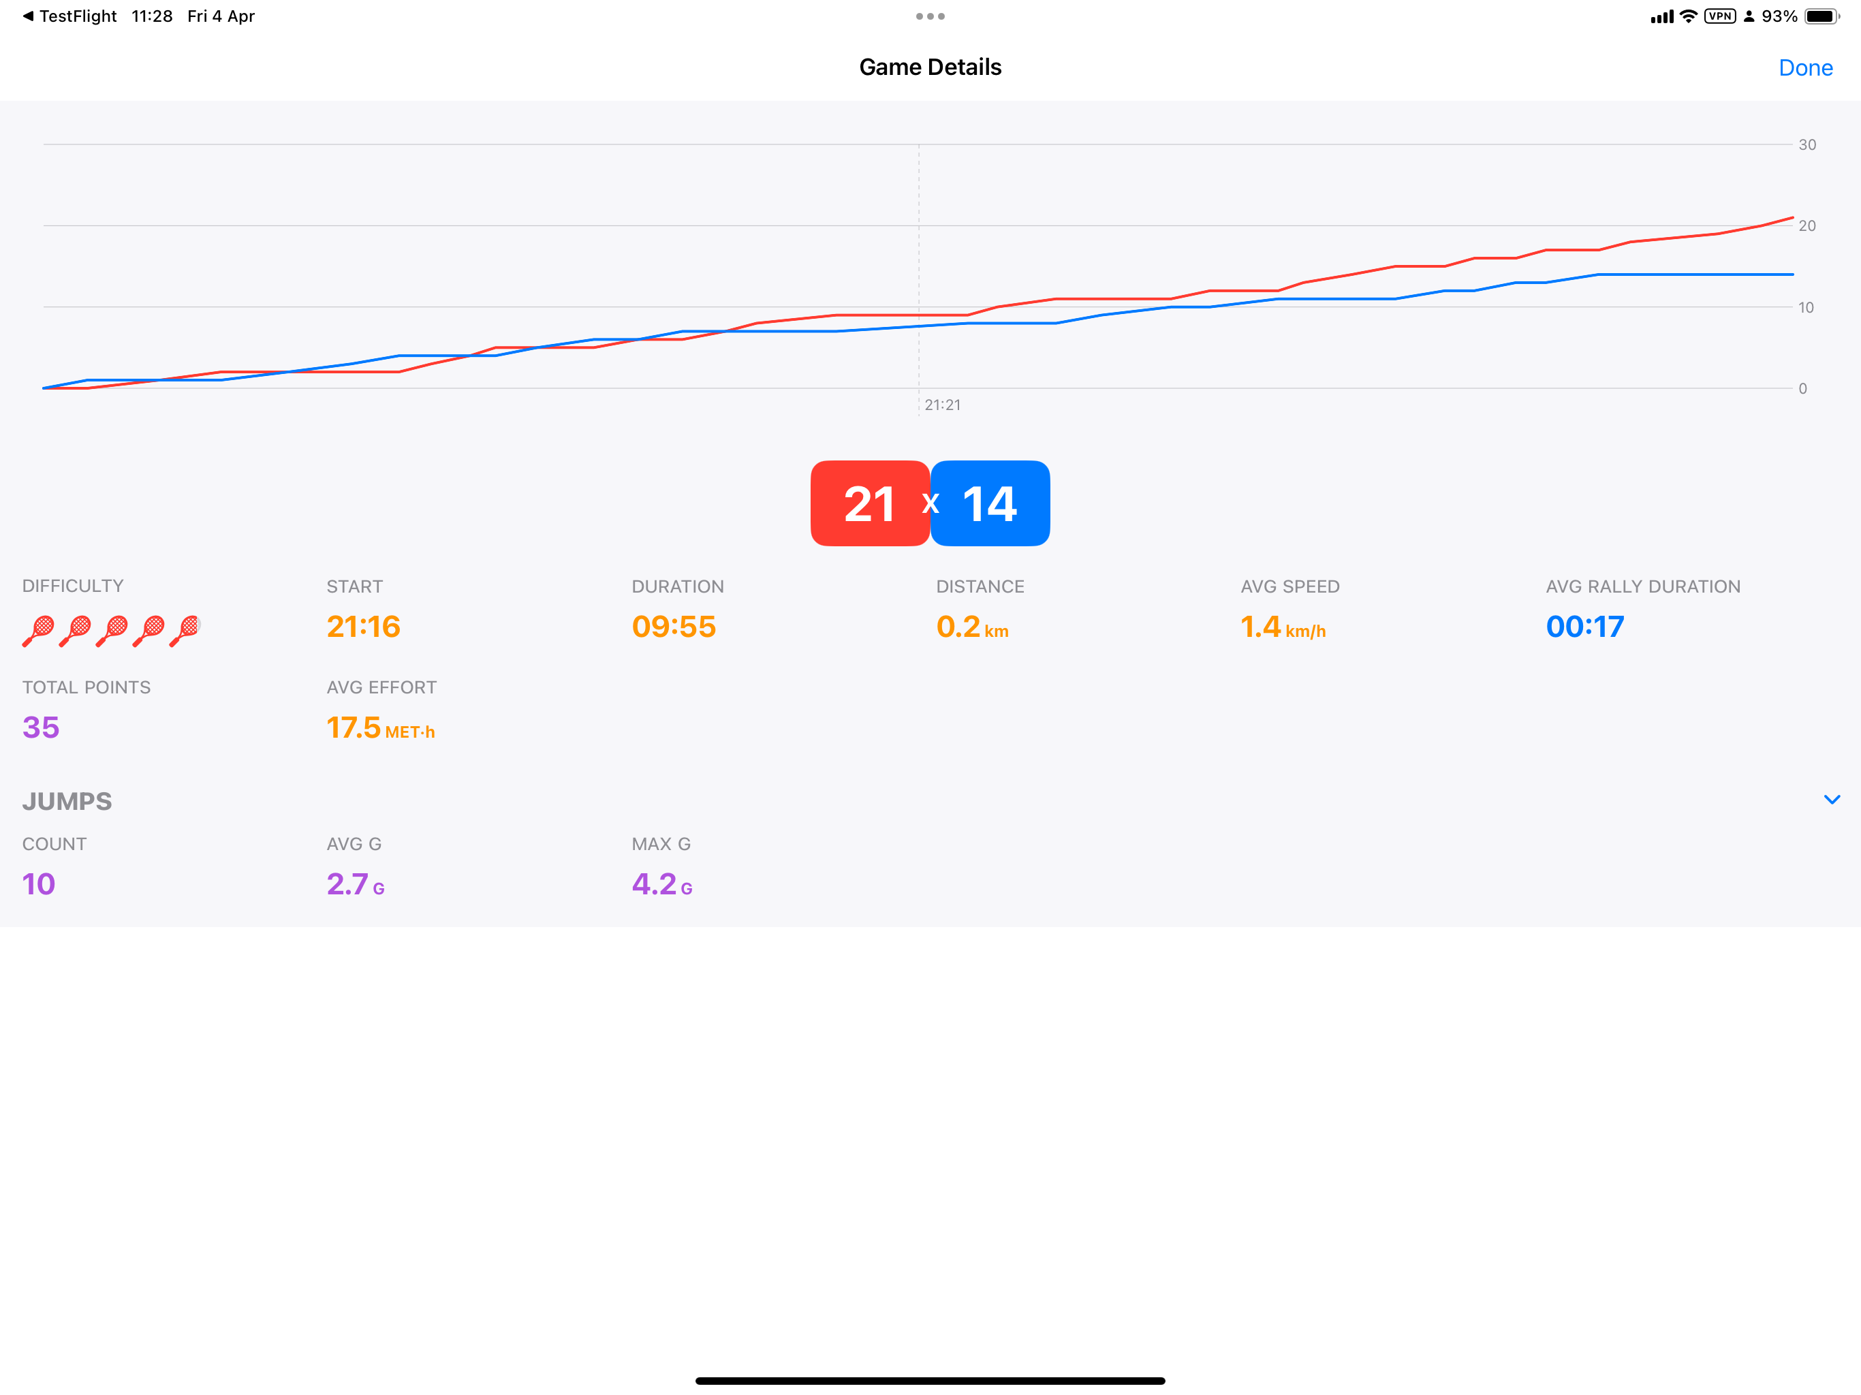The image size is (1861, 1395).
Task: Collapse the Jumps section chevron
Action: coord(1832,799)
